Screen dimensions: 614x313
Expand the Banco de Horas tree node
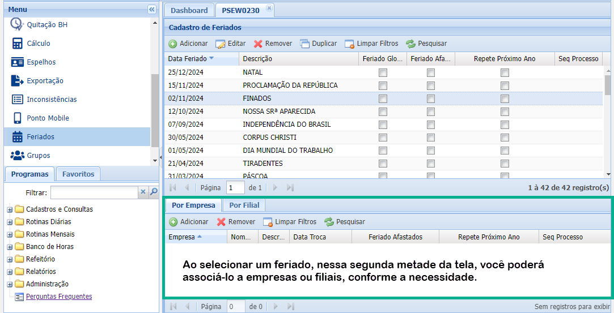(10, 247)
